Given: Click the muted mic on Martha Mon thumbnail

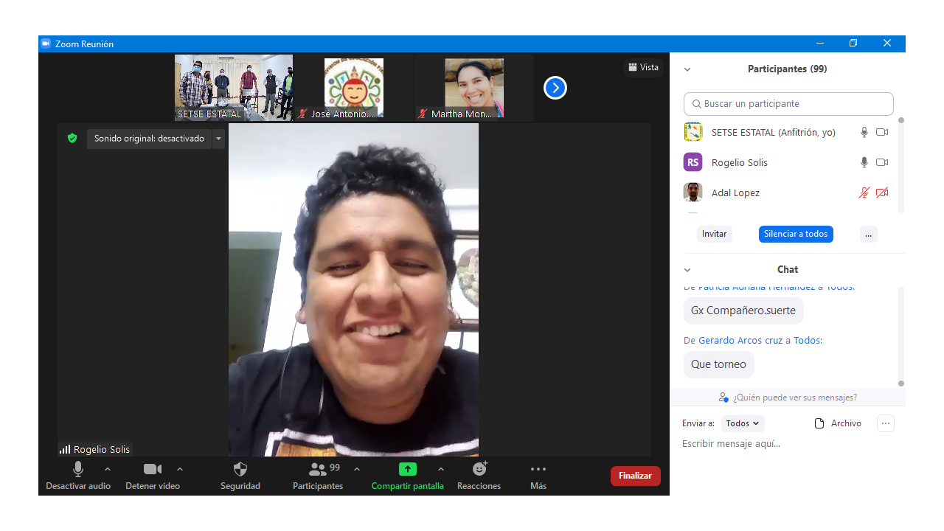Looking at the screenshot, I should [x=423, y=114].
